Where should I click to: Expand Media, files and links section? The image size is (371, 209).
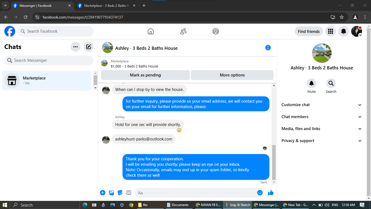pyautogui.click(x=322, y=129)
